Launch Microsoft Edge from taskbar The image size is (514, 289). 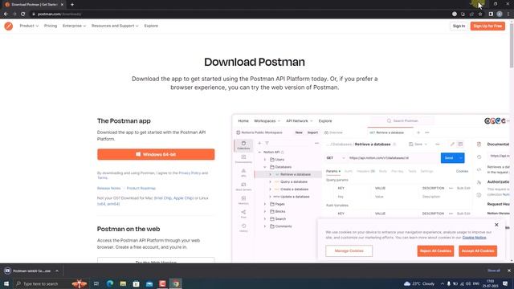(110, 283)
